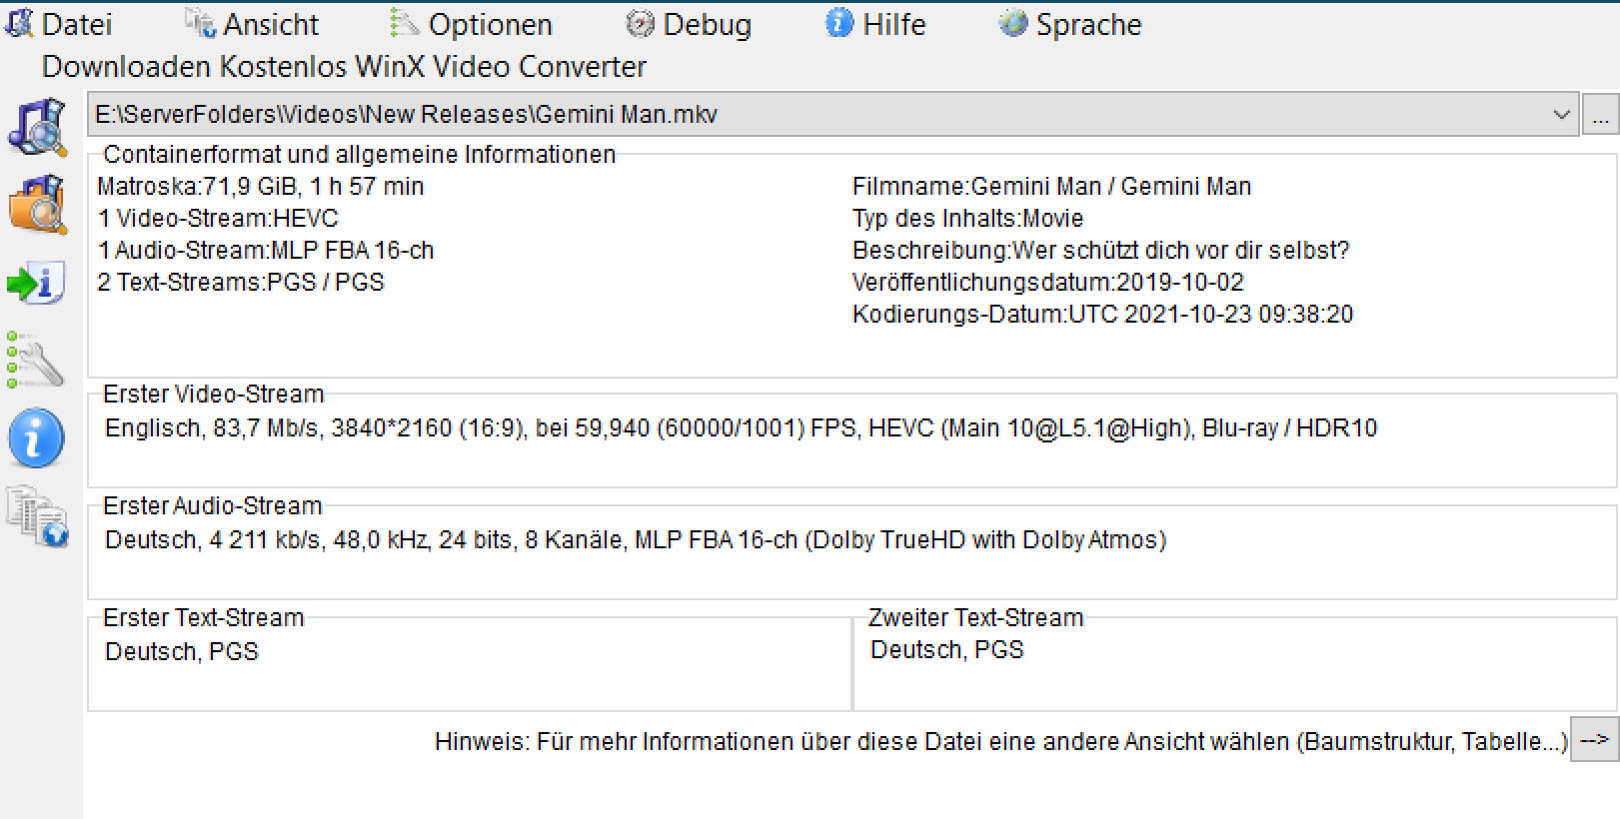Screen dimensions: 1620x819
Task: Click the green arrow export info icon
Action: 37,283
